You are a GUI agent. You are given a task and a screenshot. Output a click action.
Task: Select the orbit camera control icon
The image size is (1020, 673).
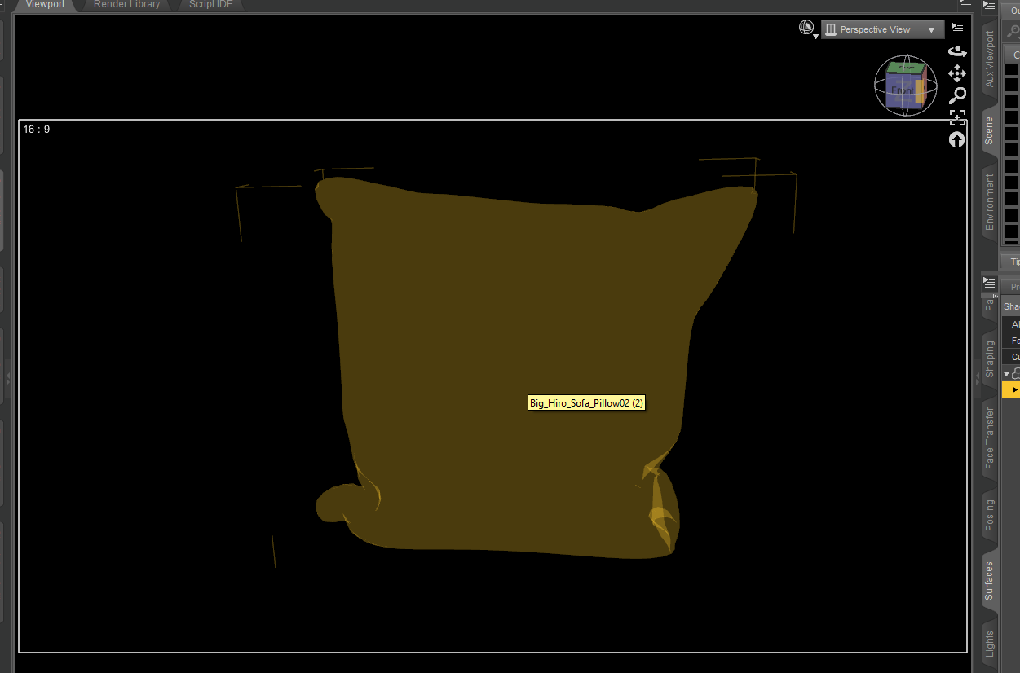pos(957,51)
